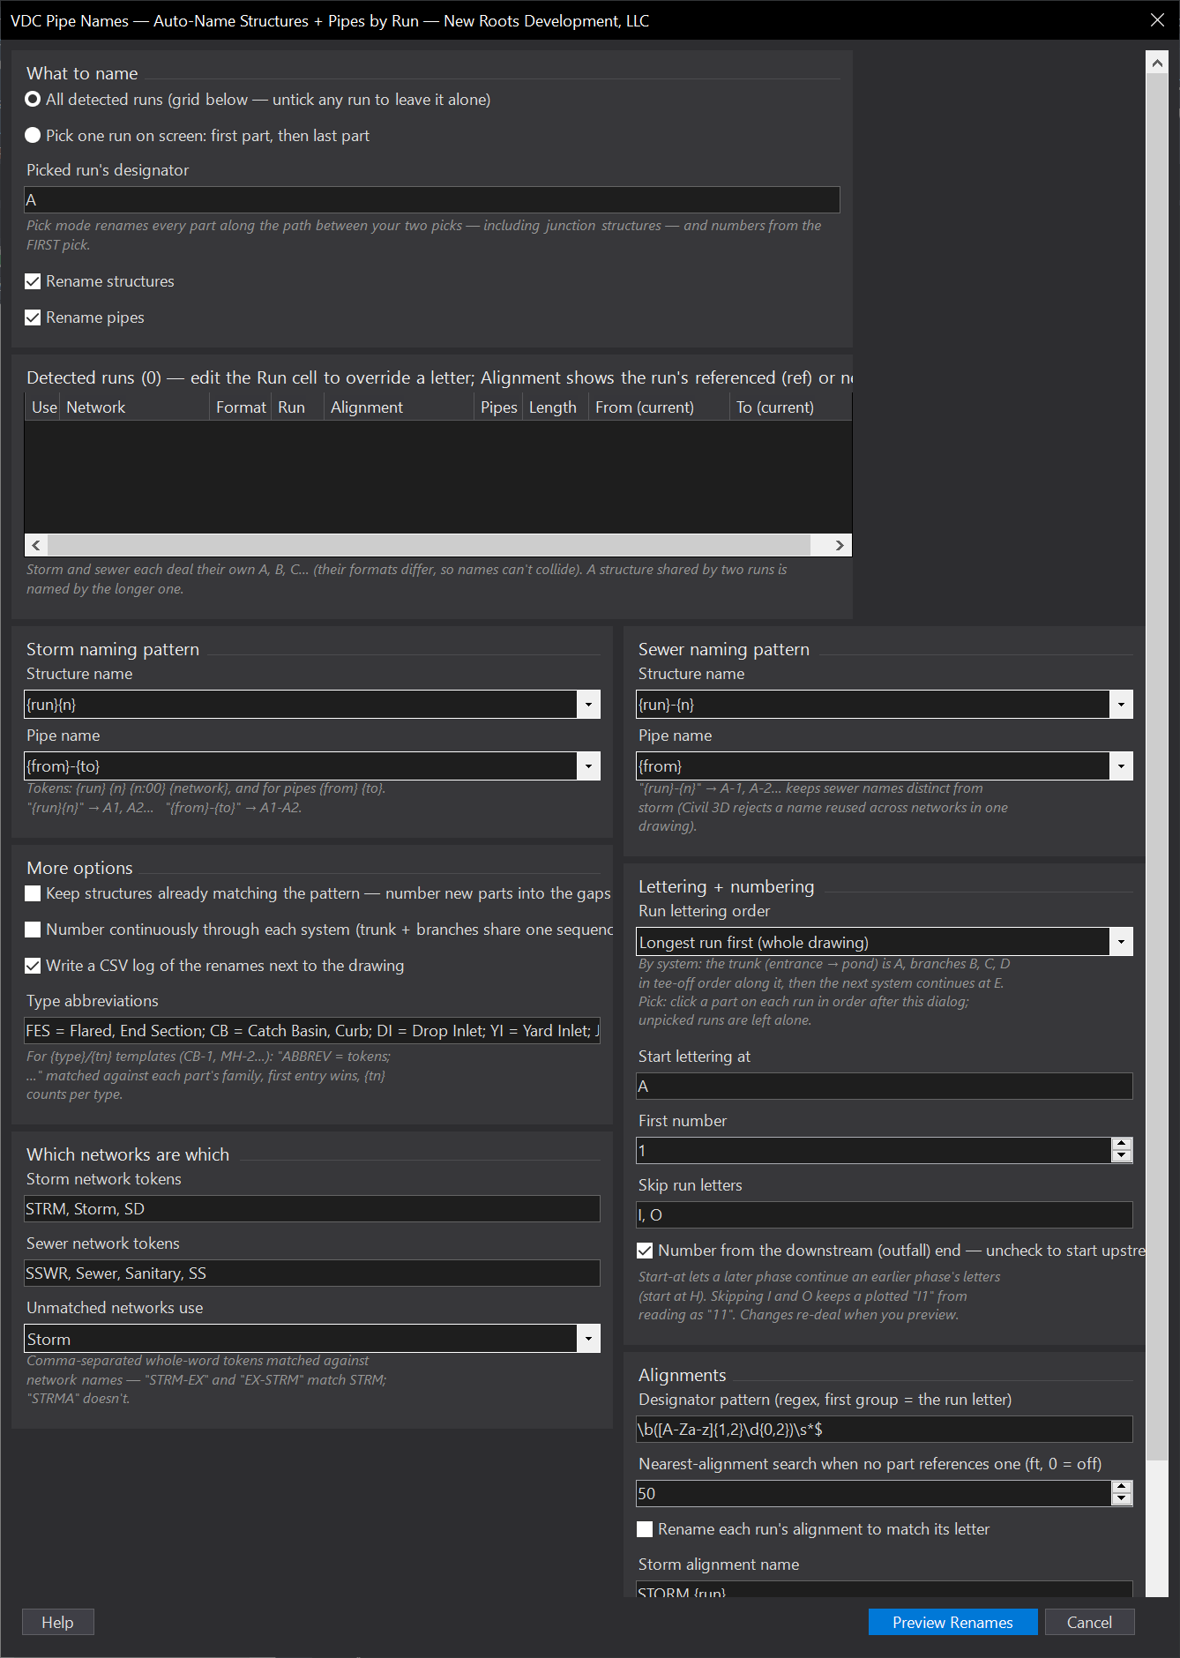
Task: Click grid horizontal scrollbar left arrow
Action: click(36, 545)
